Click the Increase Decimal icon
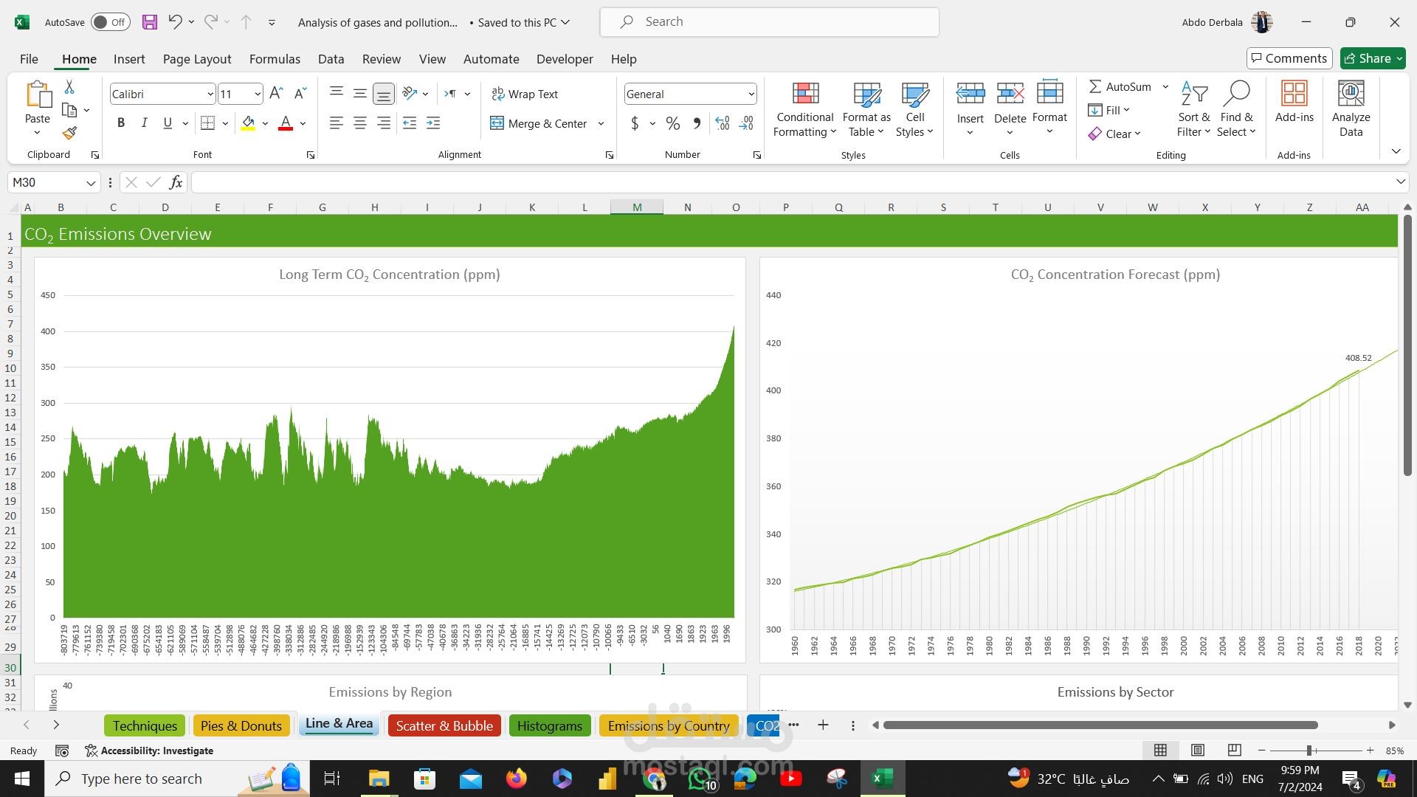1417x797 pixels. [x=723, y=123]
